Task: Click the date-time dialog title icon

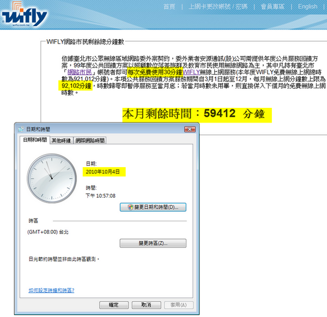Action: click(21, 130)
